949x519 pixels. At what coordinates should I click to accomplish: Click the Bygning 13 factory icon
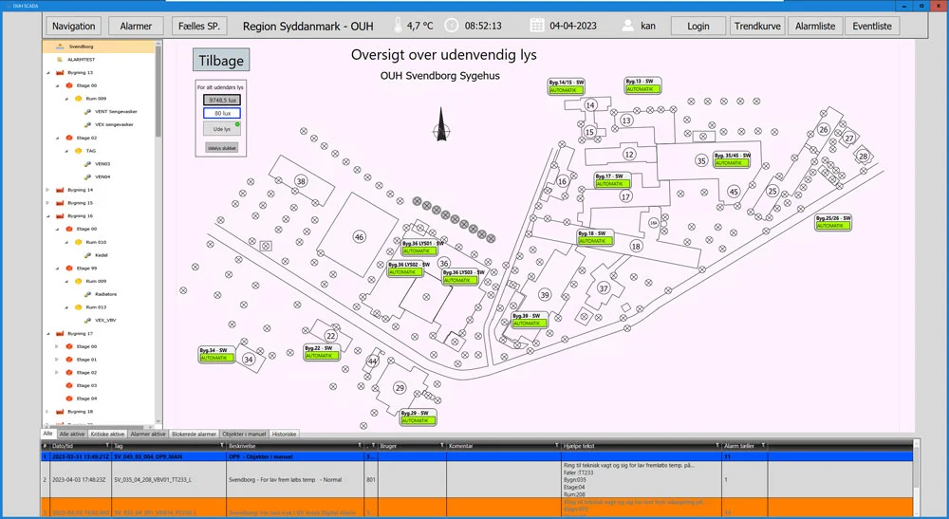(60, 73)
